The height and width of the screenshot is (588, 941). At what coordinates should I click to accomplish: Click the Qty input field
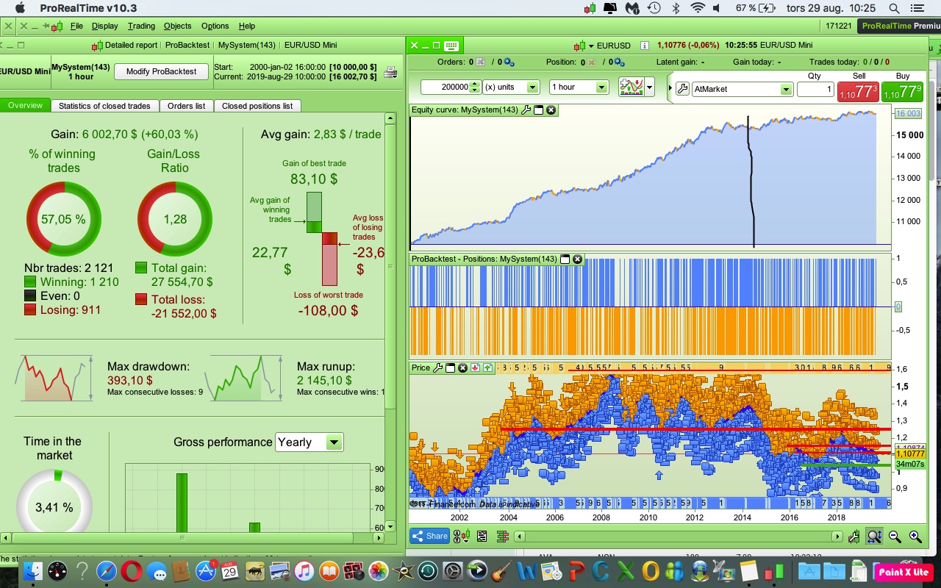[x=815, y=89]
